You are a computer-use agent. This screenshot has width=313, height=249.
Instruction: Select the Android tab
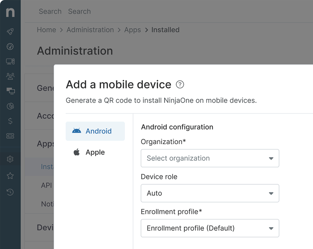click(x=95, y=131)
